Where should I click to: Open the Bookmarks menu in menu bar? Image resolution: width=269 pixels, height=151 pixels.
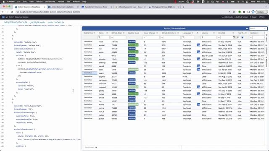pos(50,2)
